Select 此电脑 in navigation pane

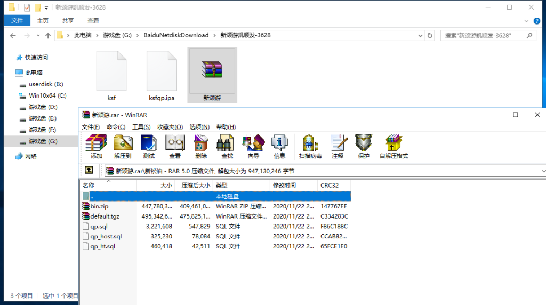pyautogui.click(x=34, y=73)
